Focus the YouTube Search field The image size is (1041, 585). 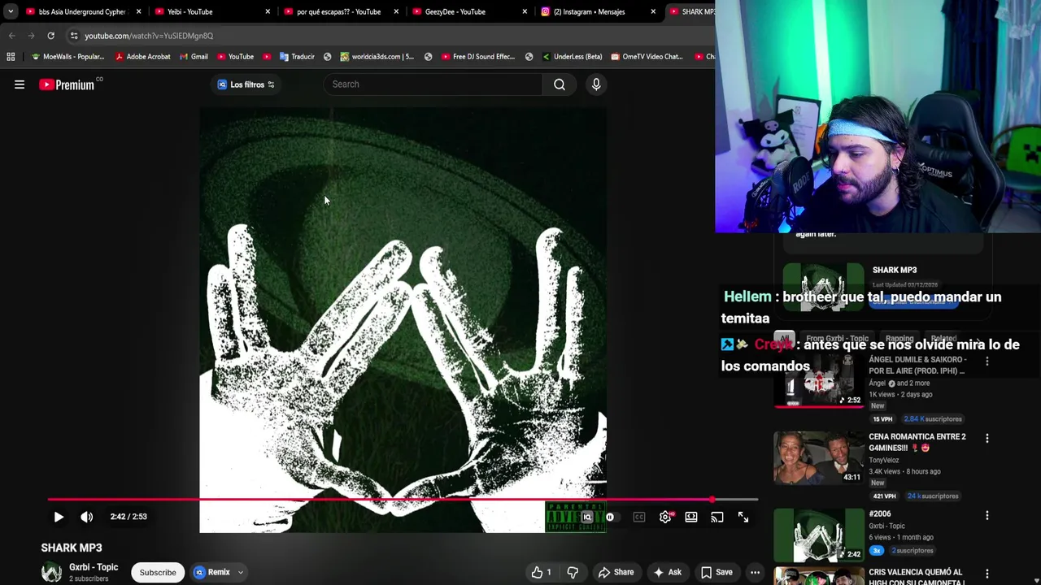click(433, 84)
